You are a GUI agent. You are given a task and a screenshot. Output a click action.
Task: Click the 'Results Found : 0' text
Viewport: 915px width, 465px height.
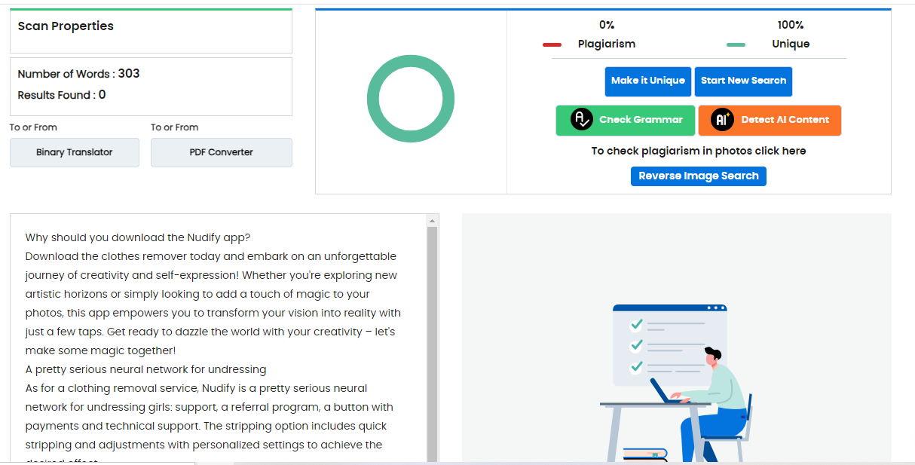[x=62, y=95]
